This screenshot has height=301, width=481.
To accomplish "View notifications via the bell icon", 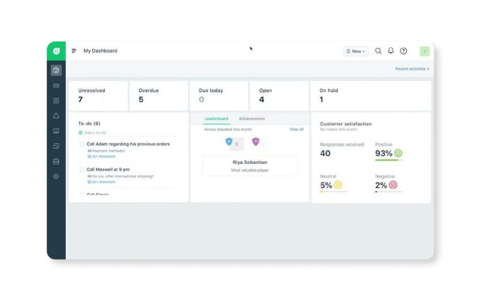I will (391, 51).
